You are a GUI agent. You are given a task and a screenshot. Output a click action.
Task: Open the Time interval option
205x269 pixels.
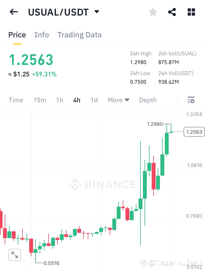pyautogui.click(x=16, y=100)
